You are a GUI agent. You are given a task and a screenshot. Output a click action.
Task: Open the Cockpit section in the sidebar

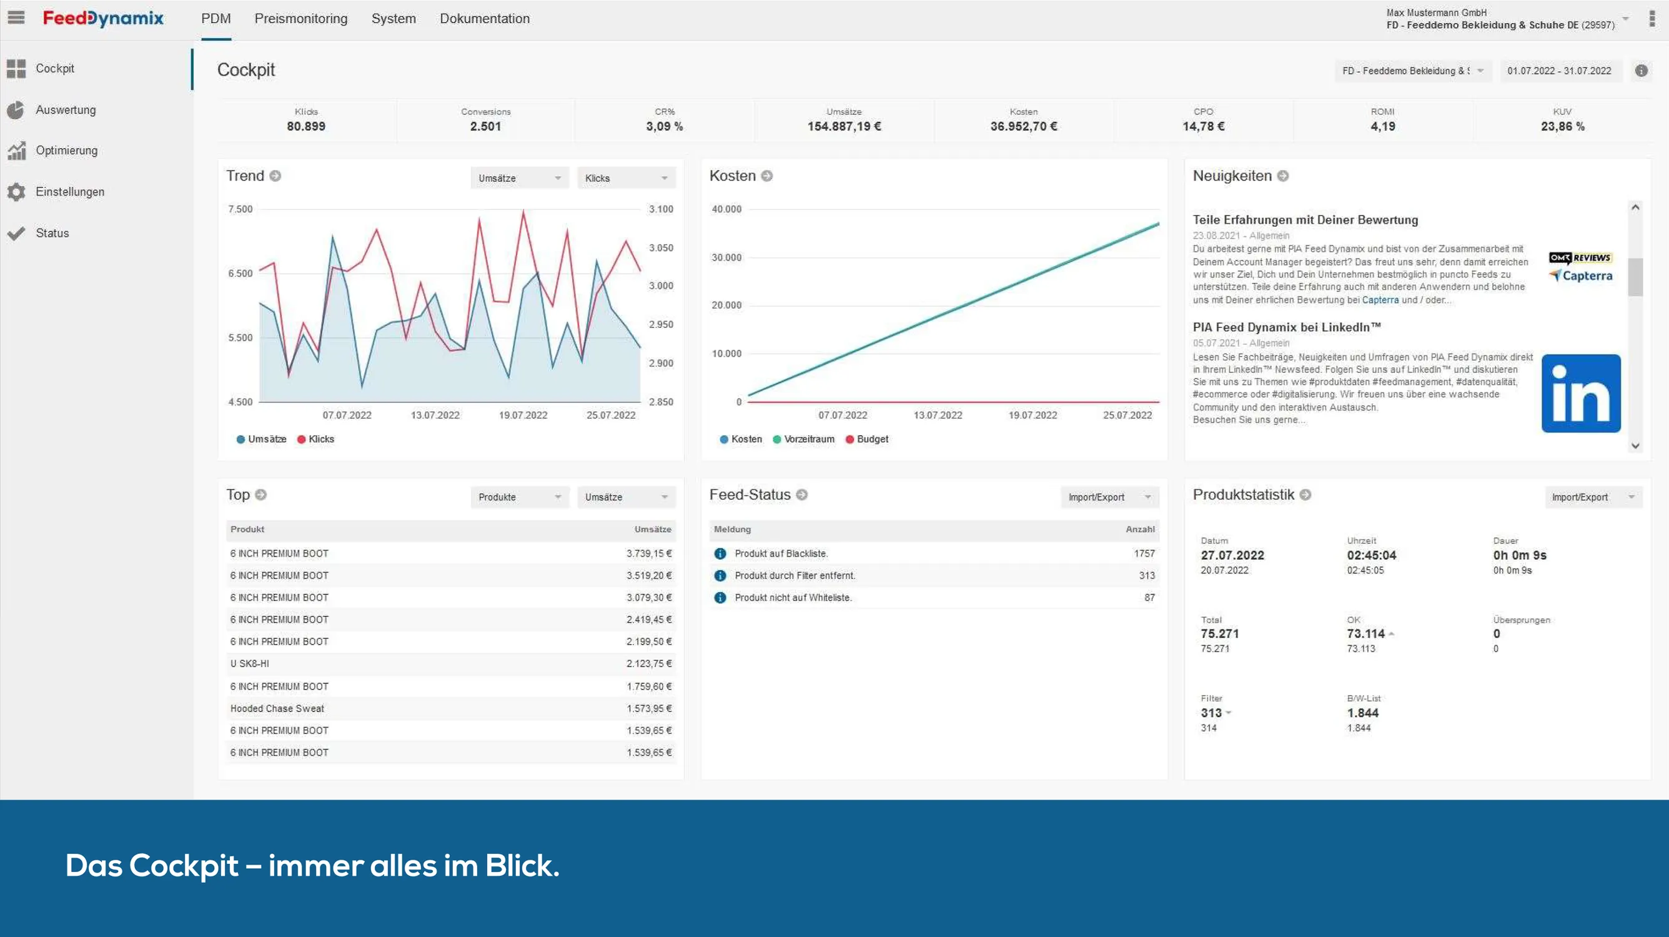pyautogui.click(x=54, y=68)
